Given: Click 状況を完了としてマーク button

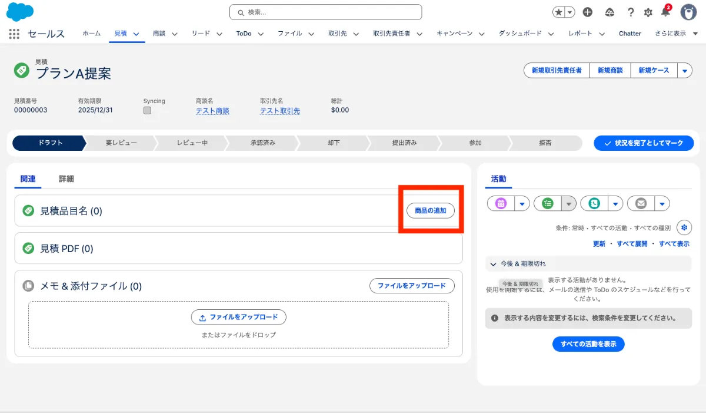Looking at the screenshot, I should (644, 143).
